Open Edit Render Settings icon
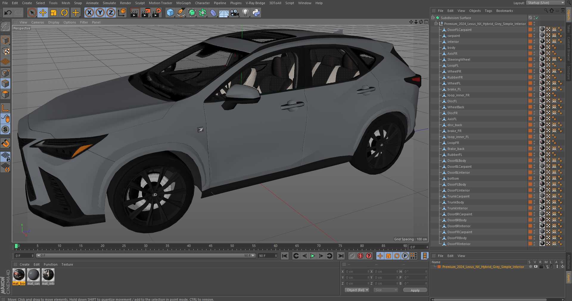 click(x=157, y=12)
